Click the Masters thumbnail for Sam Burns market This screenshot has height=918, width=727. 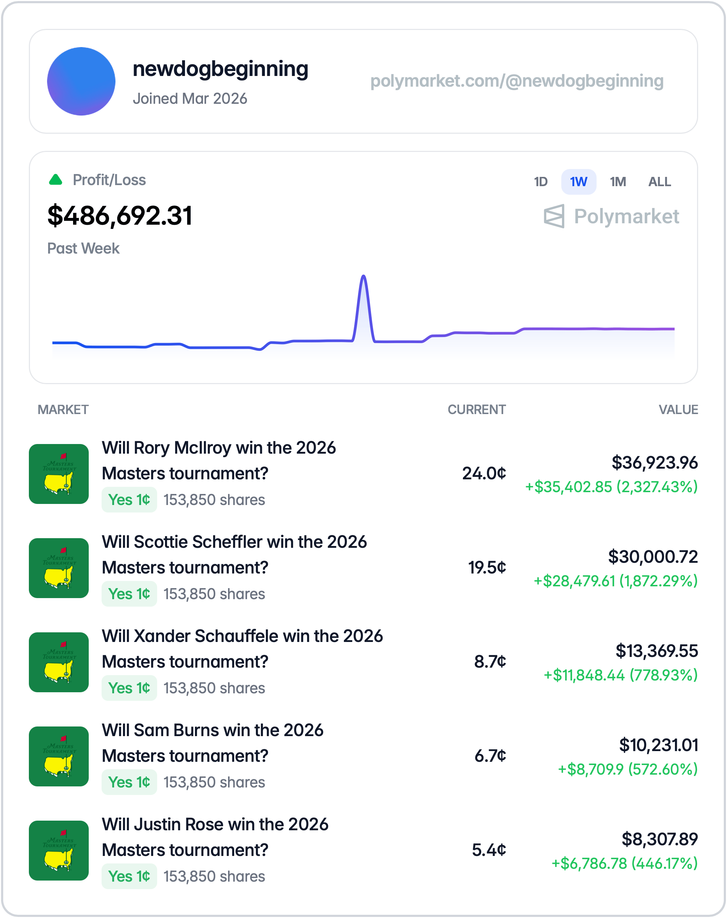coord(59,757)
